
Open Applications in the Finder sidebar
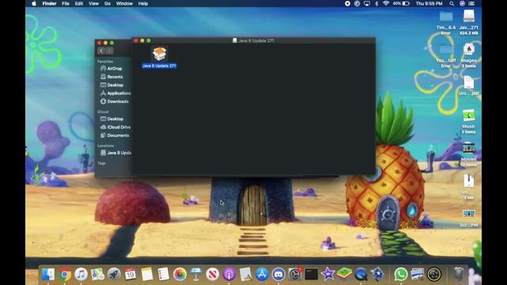116,93
